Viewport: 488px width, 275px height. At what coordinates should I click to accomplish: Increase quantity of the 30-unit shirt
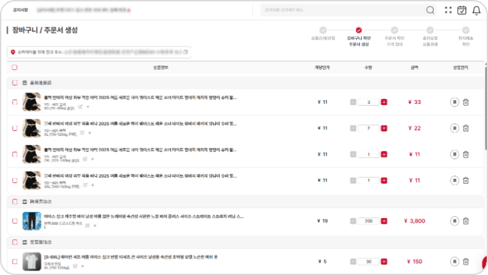tap(384, 261)
